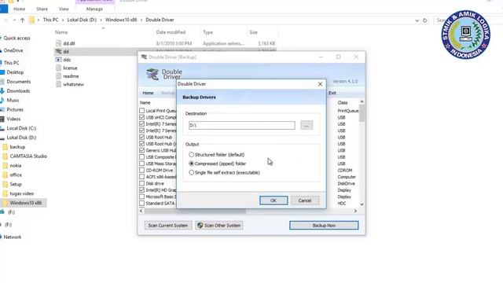Select Compressed (zipped) folder radio option
This screenshot has height=283, width=503.
tap(192, 164)
